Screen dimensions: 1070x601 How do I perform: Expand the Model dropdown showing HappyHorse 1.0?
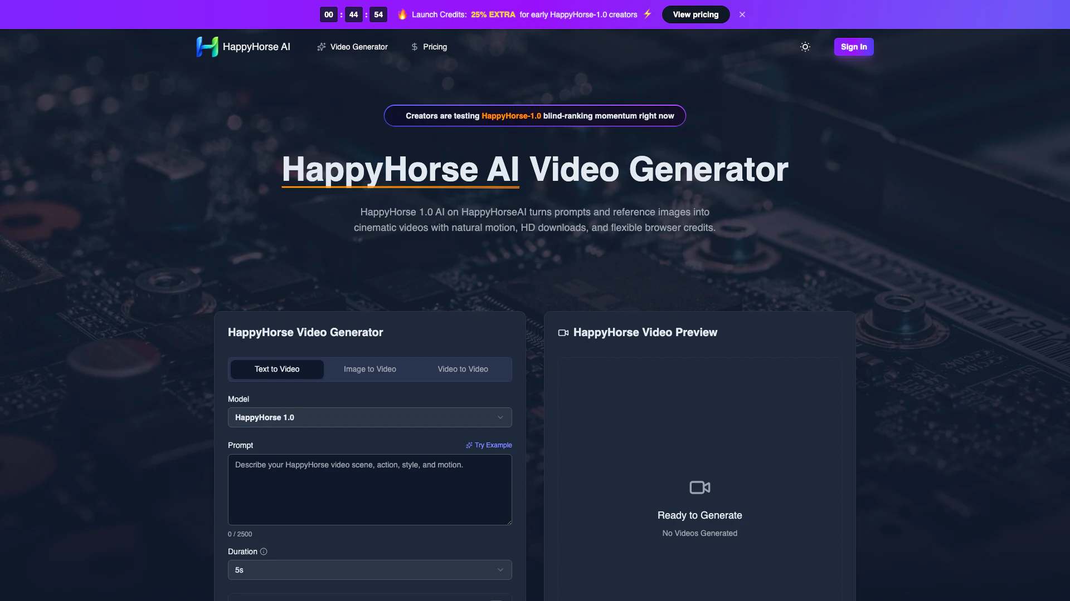[369, 417]
